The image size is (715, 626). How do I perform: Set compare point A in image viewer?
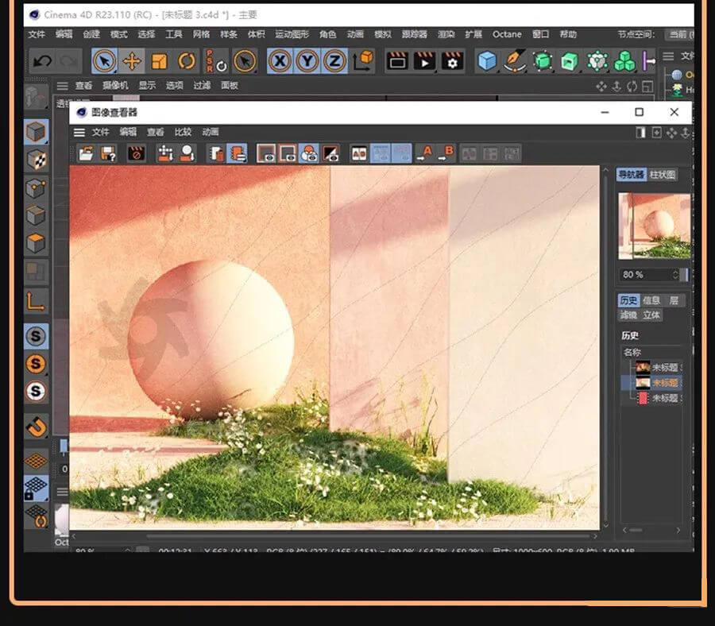(424, 153)
